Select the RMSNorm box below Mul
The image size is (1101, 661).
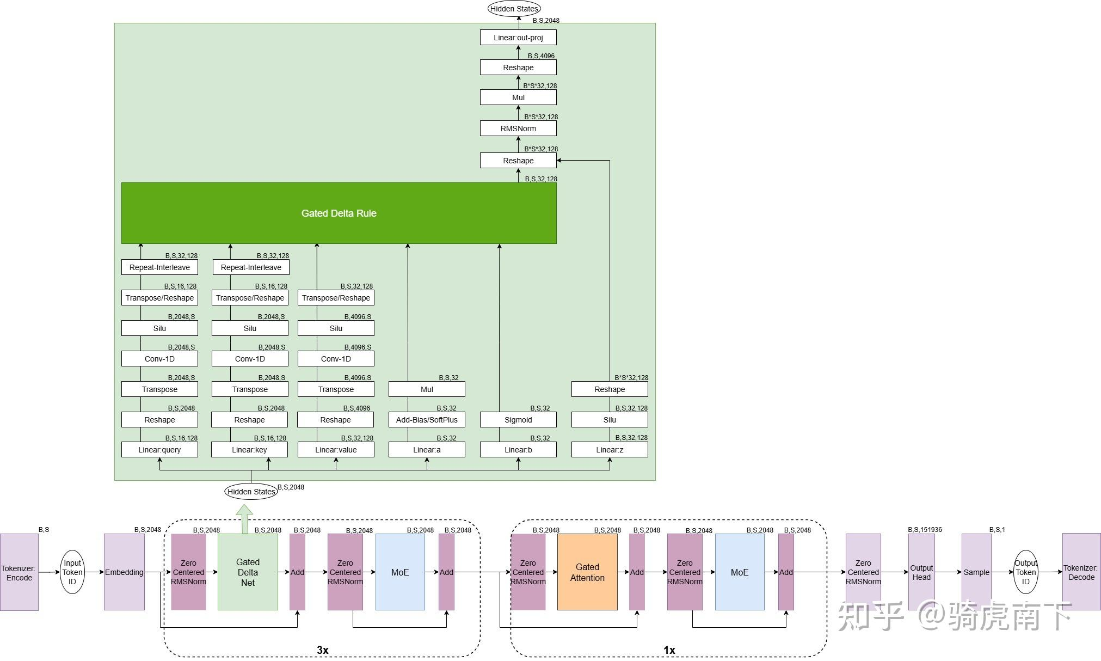518,128
